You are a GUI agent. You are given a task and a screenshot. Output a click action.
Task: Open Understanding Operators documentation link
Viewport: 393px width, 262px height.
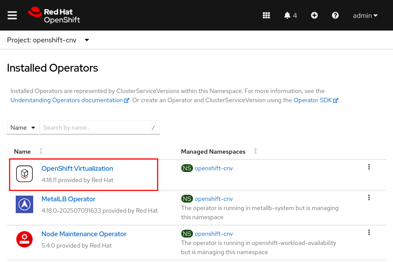[70, 100]
